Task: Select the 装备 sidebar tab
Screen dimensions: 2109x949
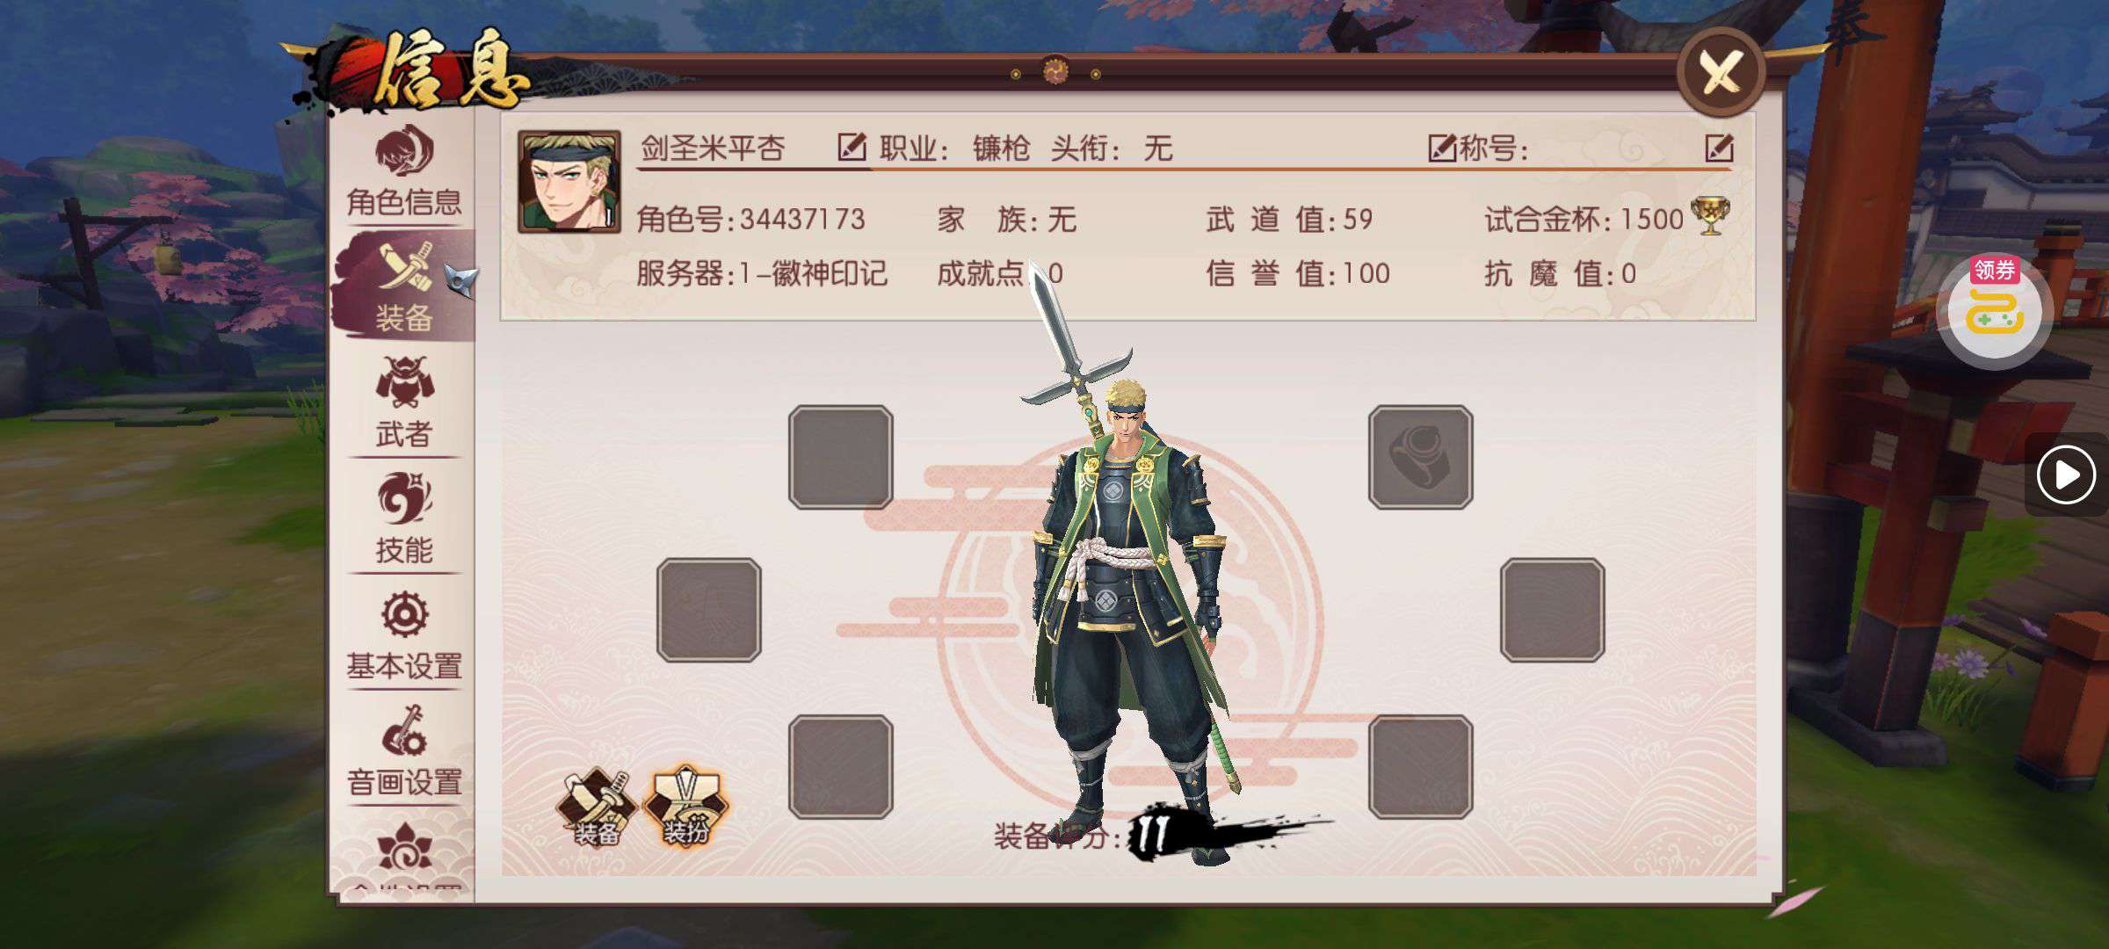Action: click(x=404, y=286)
